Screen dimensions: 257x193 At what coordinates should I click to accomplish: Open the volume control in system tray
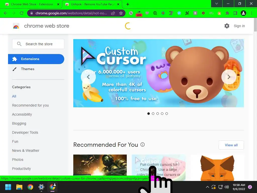[x=227, y=187]
